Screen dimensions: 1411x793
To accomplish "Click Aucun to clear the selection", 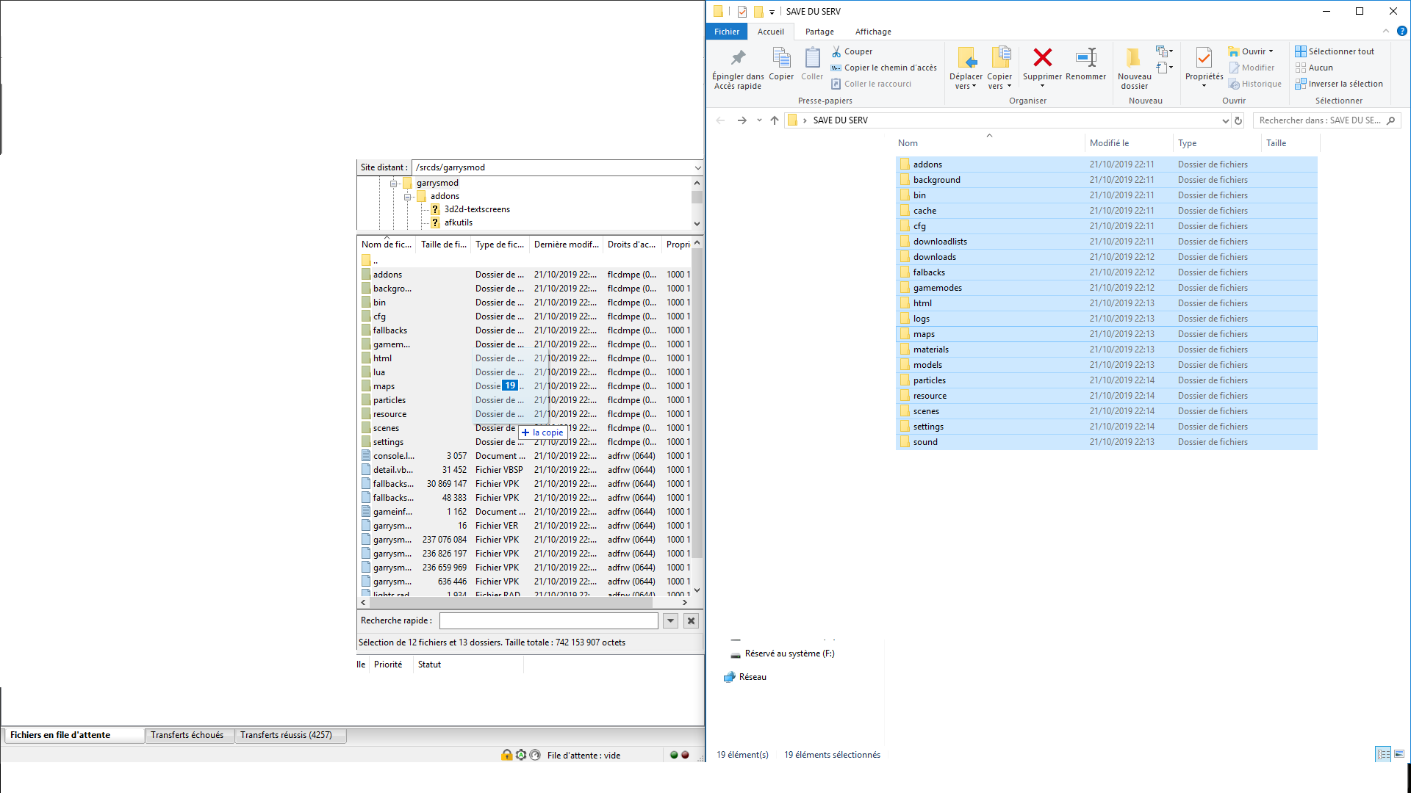I will click(x=1314, y=68).
